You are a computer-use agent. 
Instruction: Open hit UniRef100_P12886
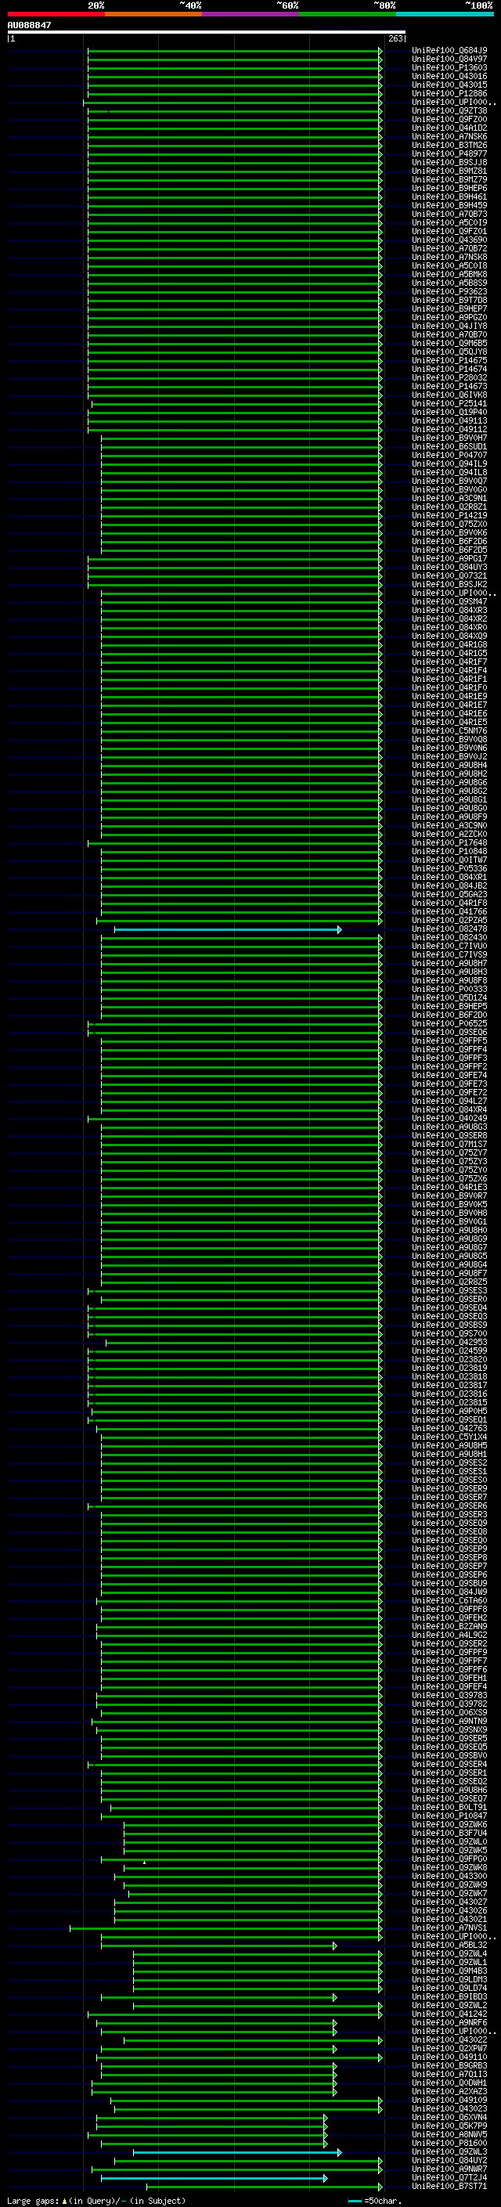pos(449,93)
